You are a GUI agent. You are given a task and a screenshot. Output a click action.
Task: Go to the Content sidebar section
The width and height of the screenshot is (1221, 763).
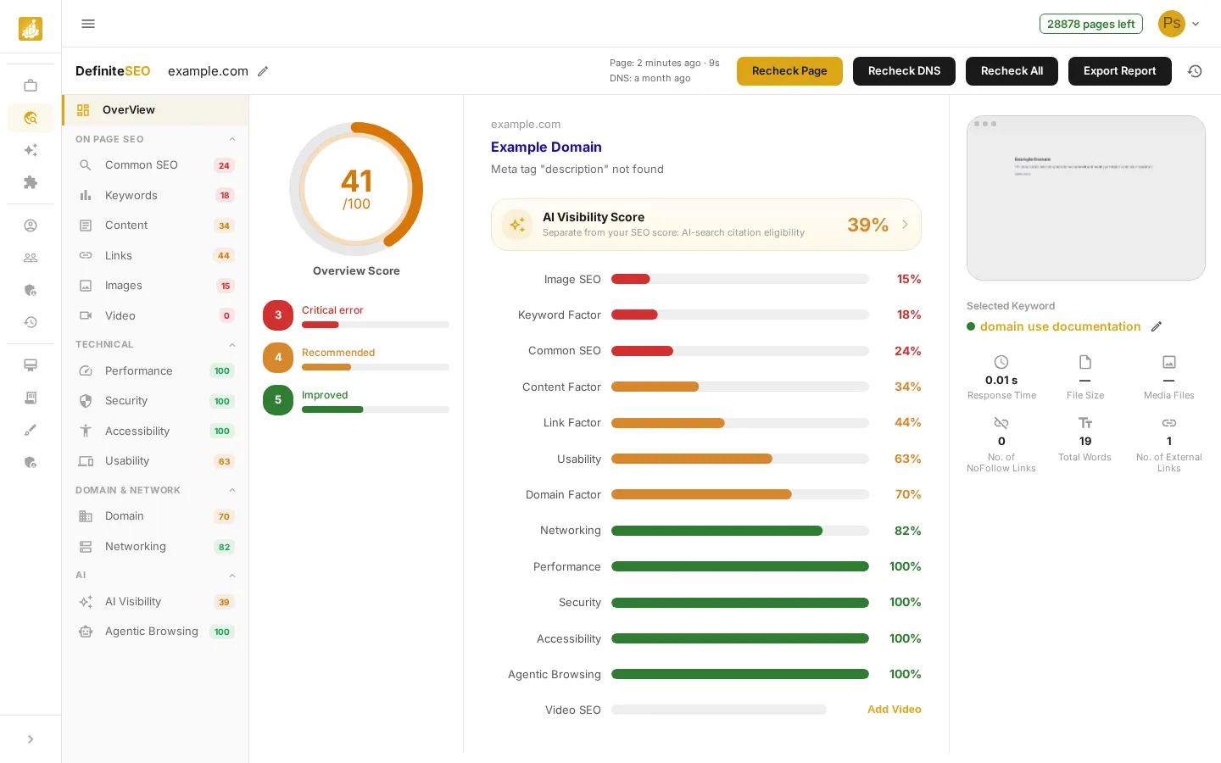coord(155,226)
